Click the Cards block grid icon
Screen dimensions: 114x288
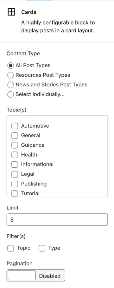[11, 12]
